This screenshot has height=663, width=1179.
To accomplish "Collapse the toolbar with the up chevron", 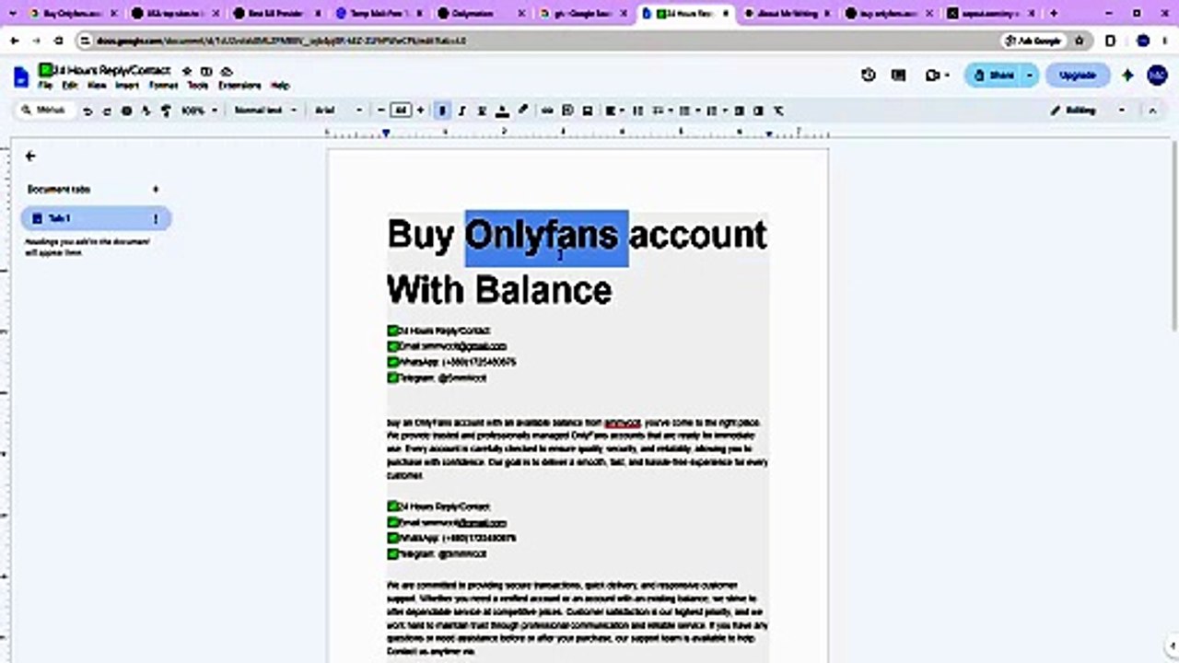I will 1152,110.
